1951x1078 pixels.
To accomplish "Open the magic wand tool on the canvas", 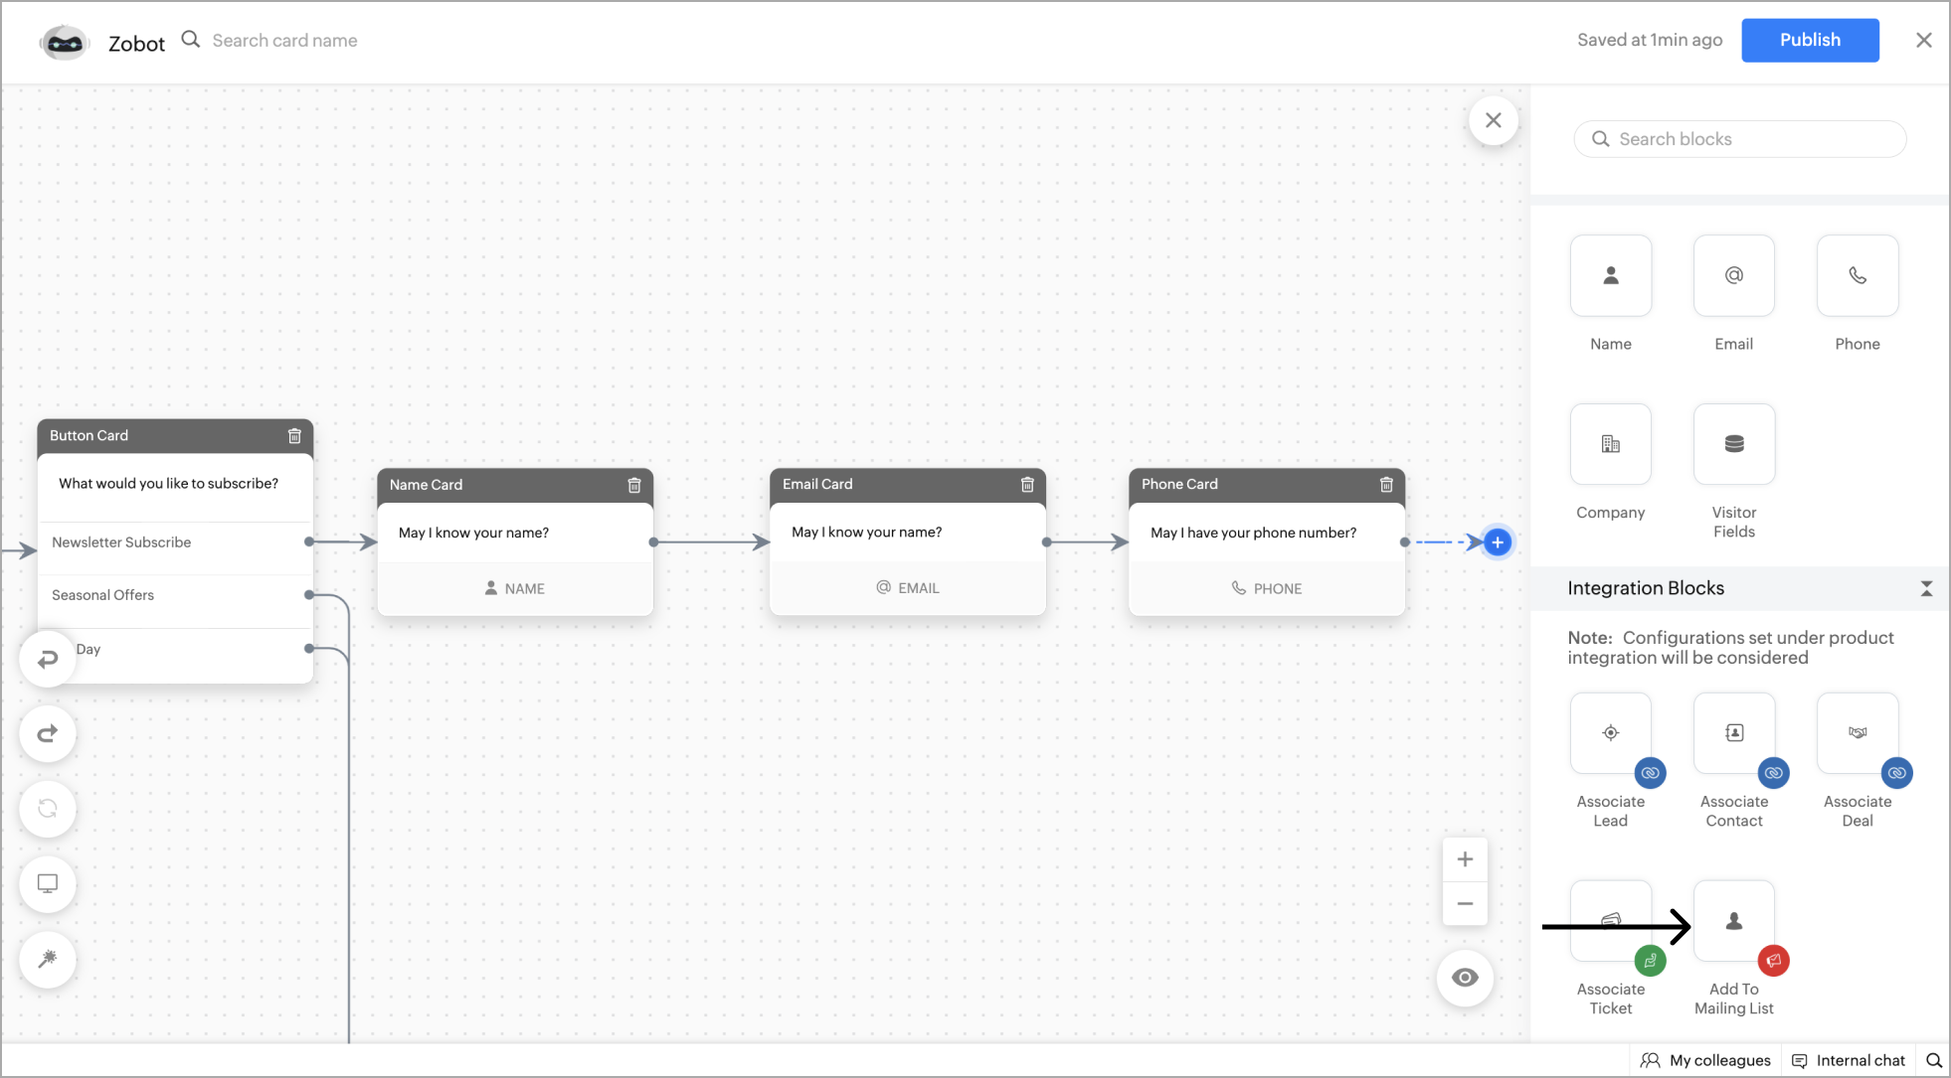I will [47, 959].
